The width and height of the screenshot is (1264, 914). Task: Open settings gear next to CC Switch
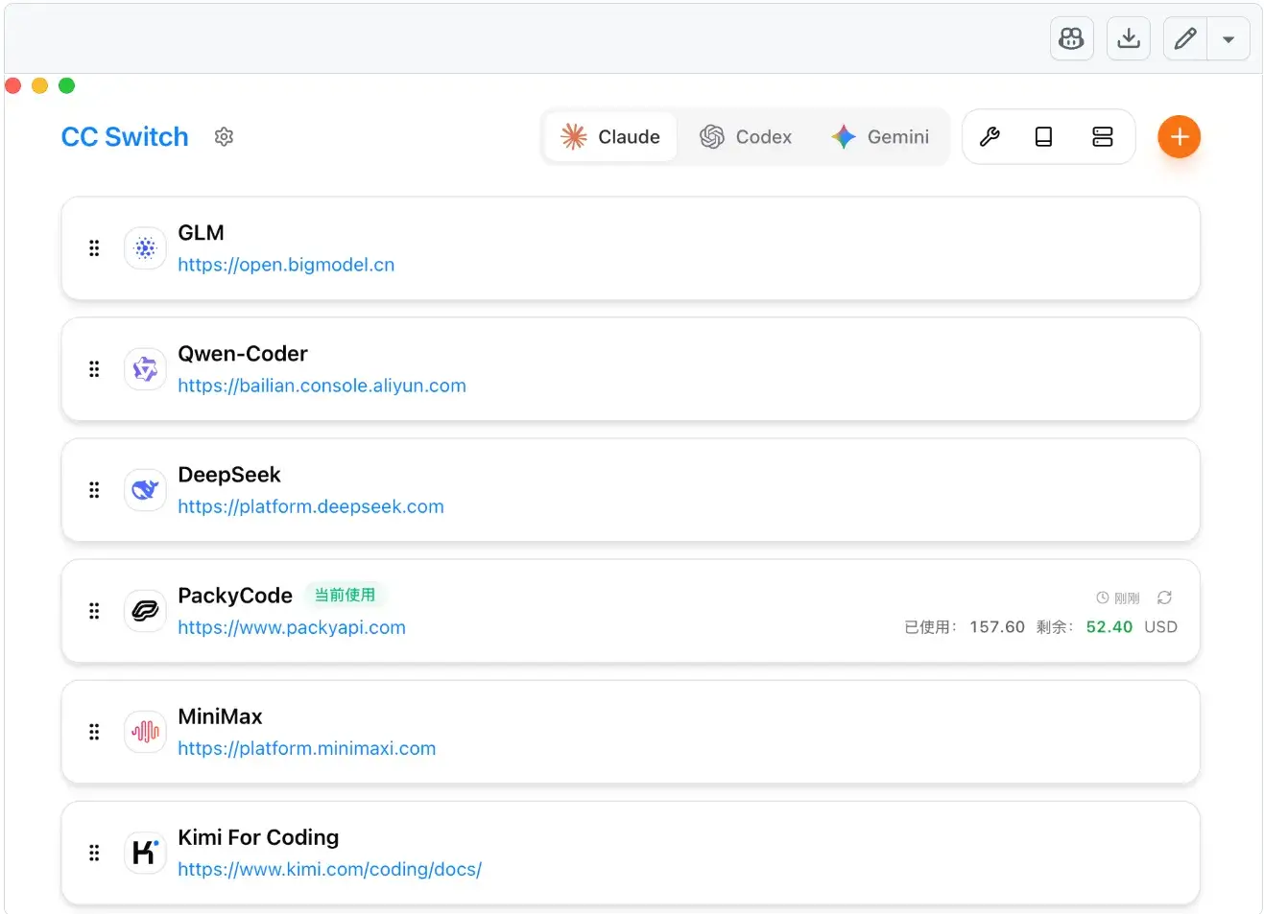click(x=224, y=137)
